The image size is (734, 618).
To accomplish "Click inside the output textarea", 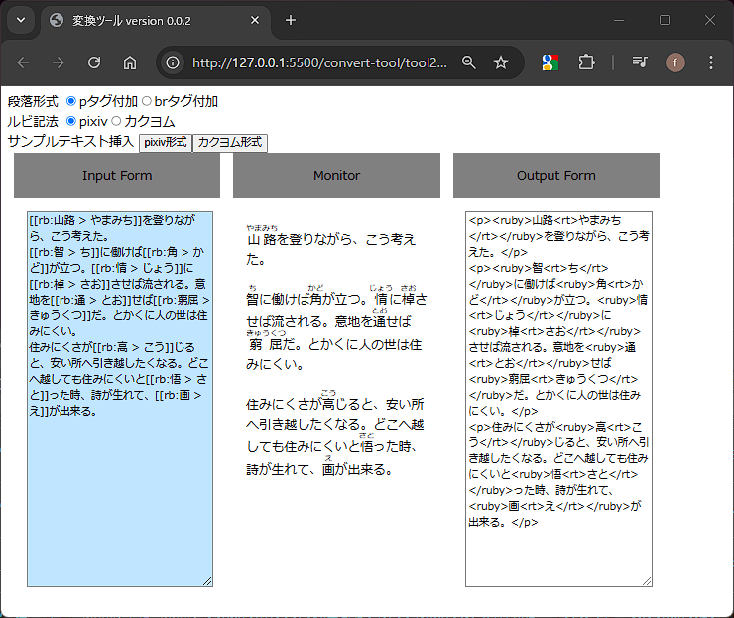I will coord(558,399).
